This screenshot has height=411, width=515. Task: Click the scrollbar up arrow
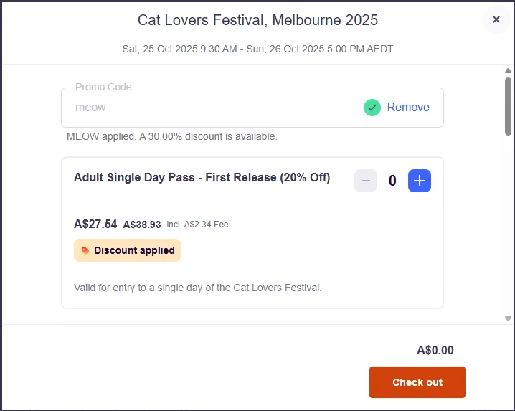pyautogui.click(x=508, y=70)
